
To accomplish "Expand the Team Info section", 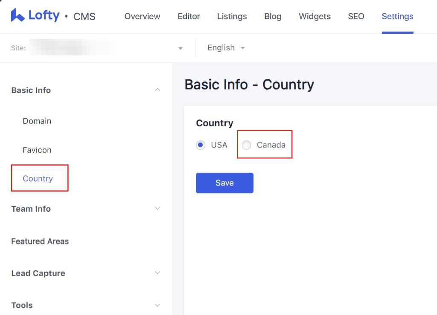I will (157, 209).
